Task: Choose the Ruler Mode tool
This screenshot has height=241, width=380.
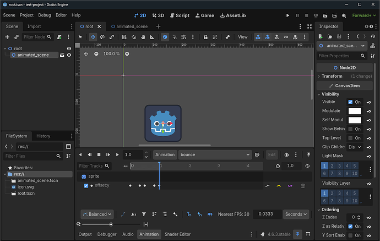Action: 152,37
